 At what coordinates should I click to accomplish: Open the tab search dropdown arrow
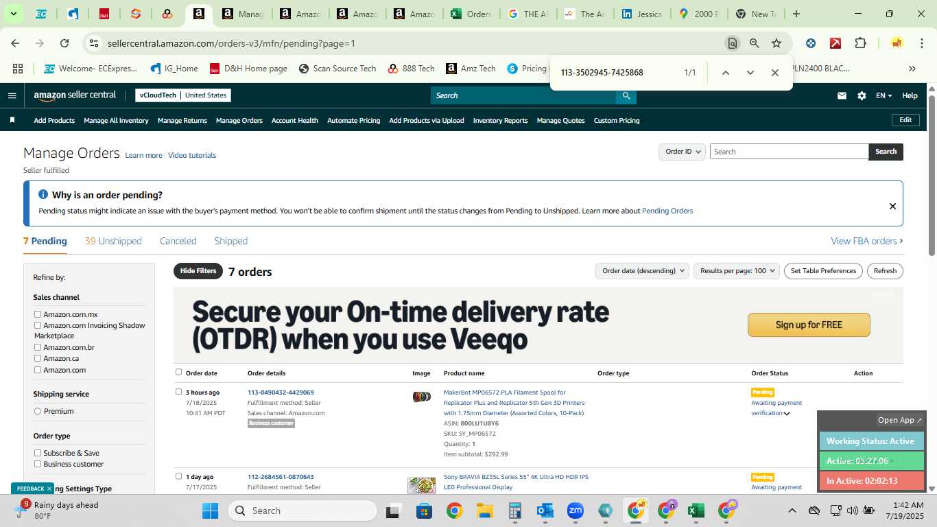point(13,14)
